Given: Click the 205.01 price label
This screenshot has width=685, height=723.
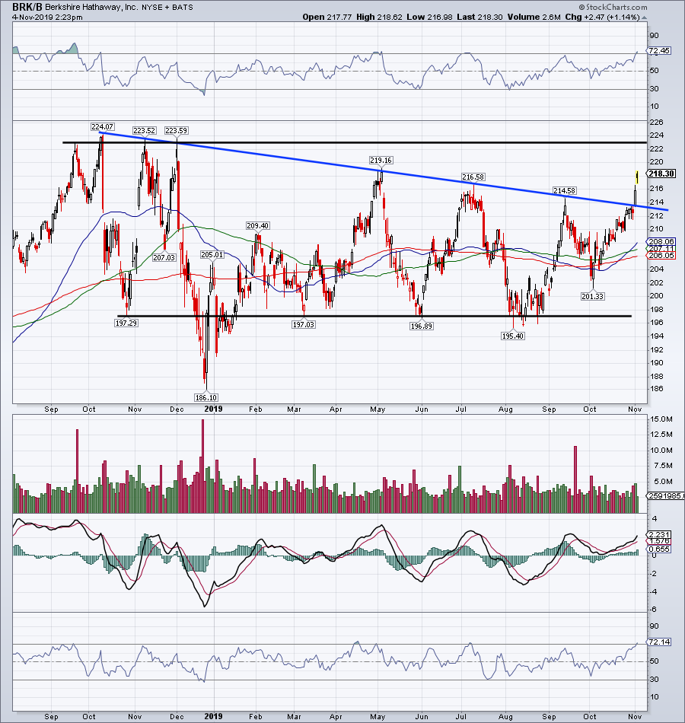Looking at the screenshot, I should 212,254.
